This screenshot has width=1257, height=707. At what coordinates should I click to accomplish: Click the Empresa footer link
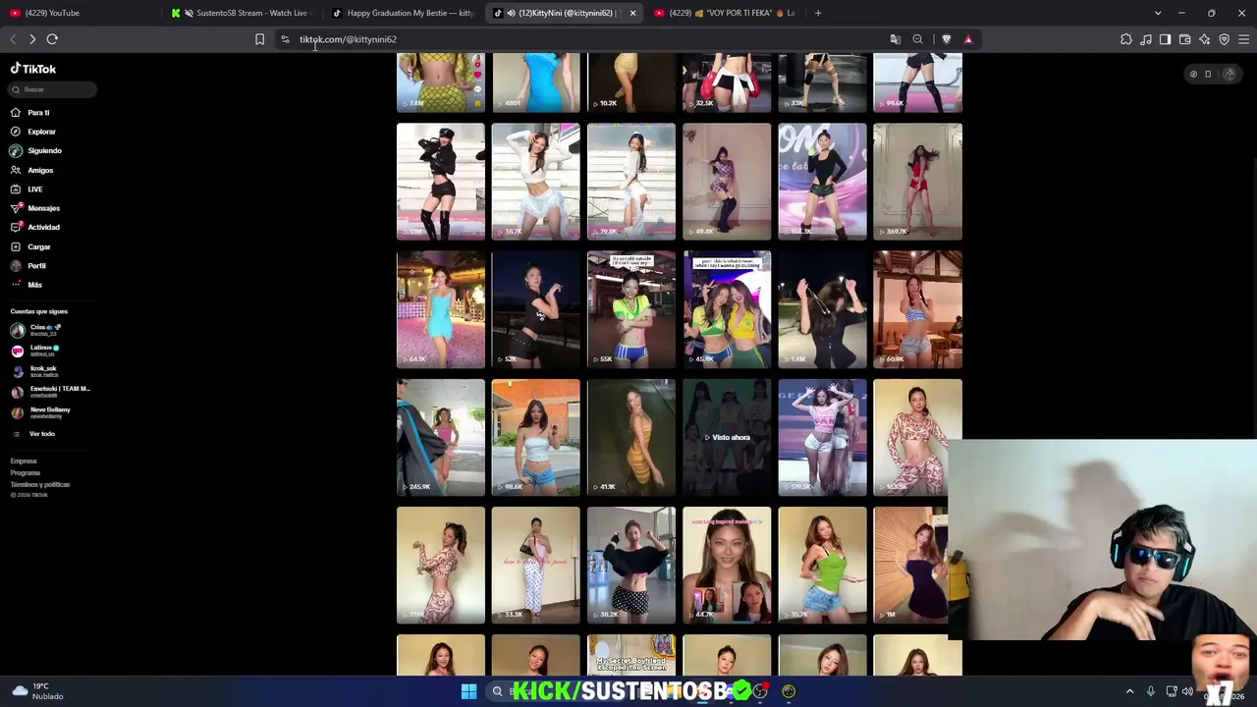[24, 462]
